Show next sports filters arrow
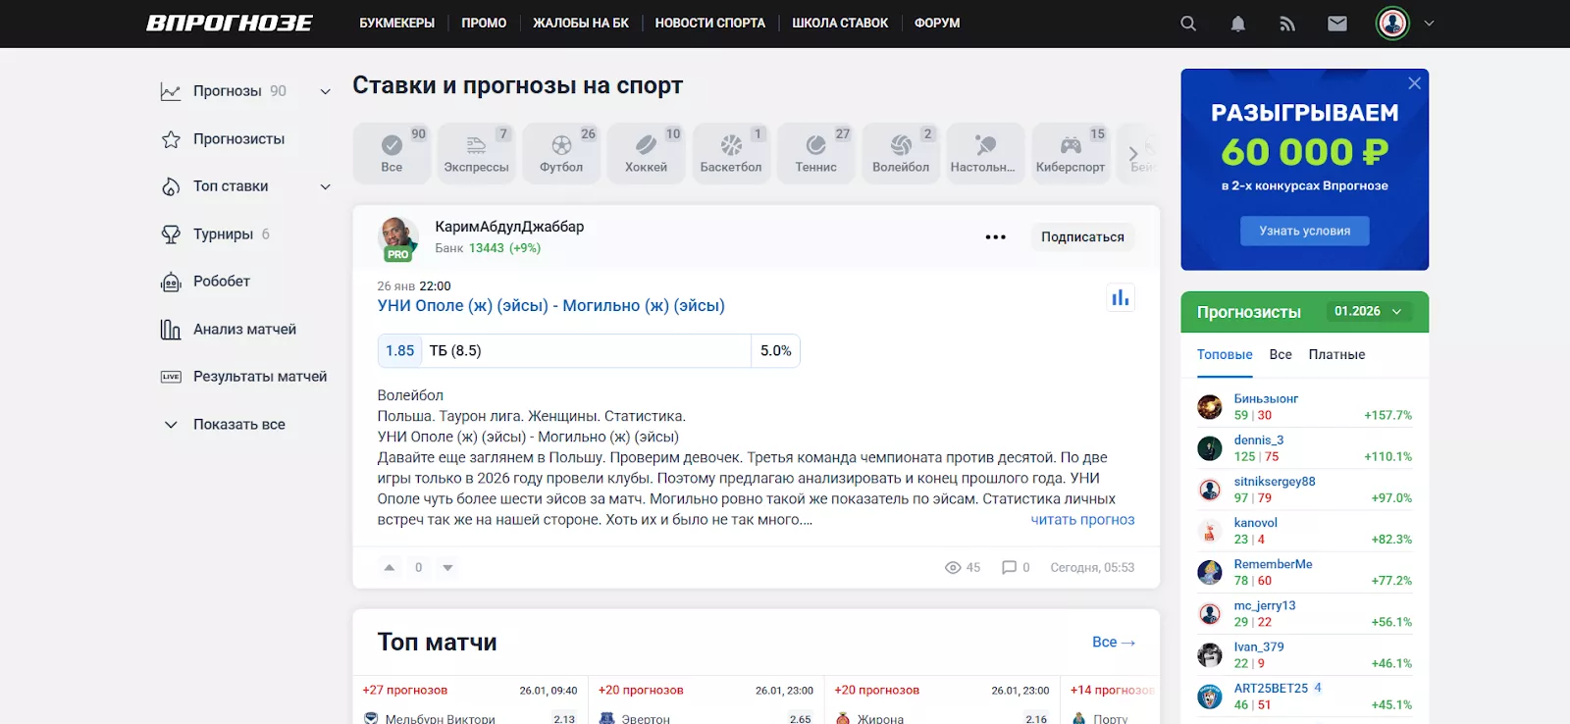This screenshot has width=1570, height=724. [1133, 154]
